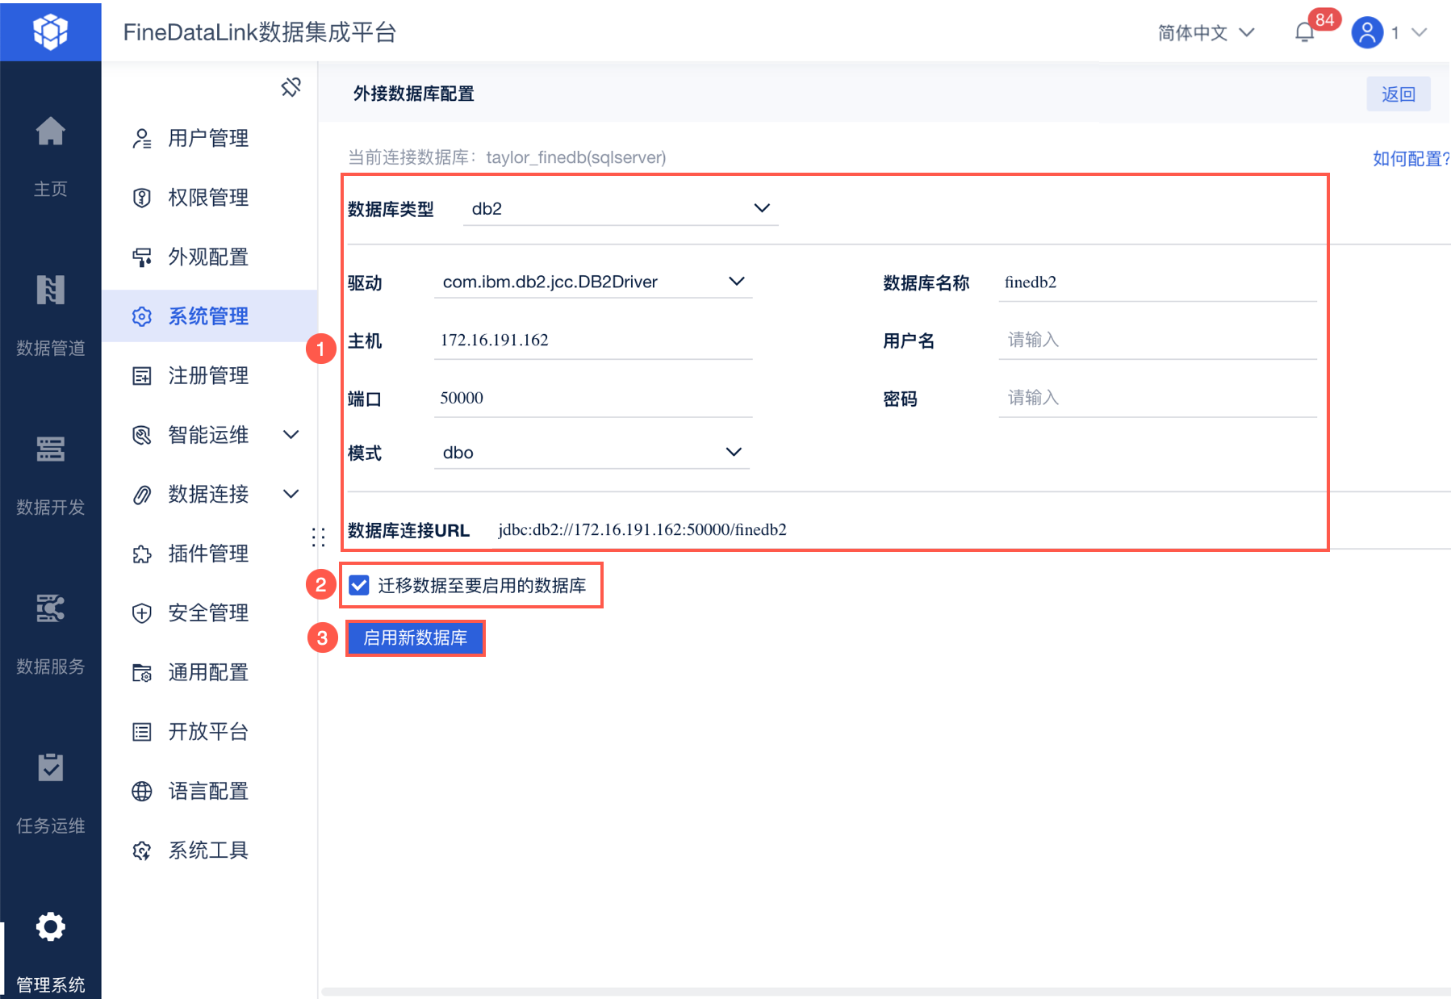Screen dimensions: 1451x999
Task: Click the 数据连接 link icon
Action: (142, 495)
